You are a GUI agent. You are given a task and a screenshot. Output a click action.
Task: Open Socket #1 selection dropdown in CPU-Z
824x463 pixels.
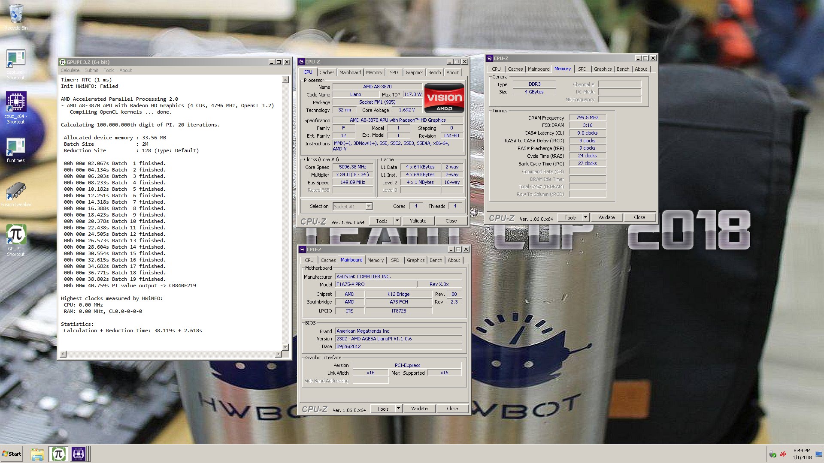[369, 207]
